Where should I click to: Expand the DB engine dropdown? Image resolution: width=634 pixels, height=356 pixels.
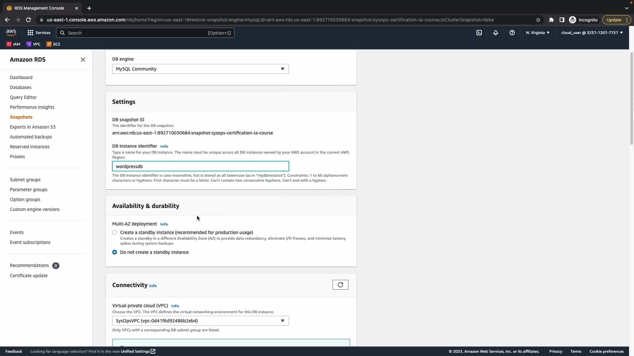[200, 69]
